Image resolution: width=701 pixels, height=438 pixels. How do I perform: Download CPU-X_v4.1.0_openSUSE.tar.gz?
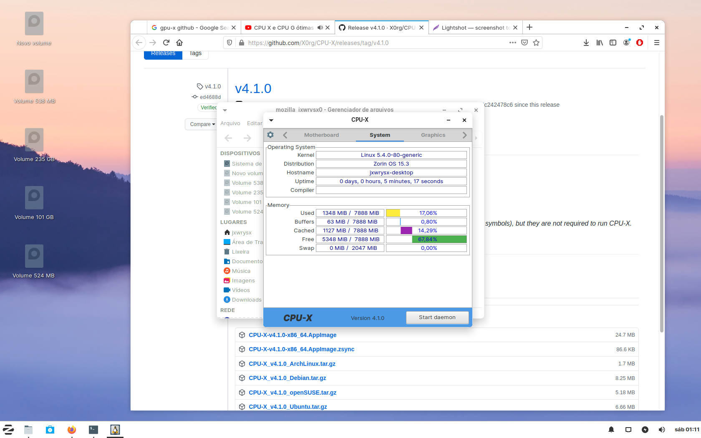[x=293, y=393]
